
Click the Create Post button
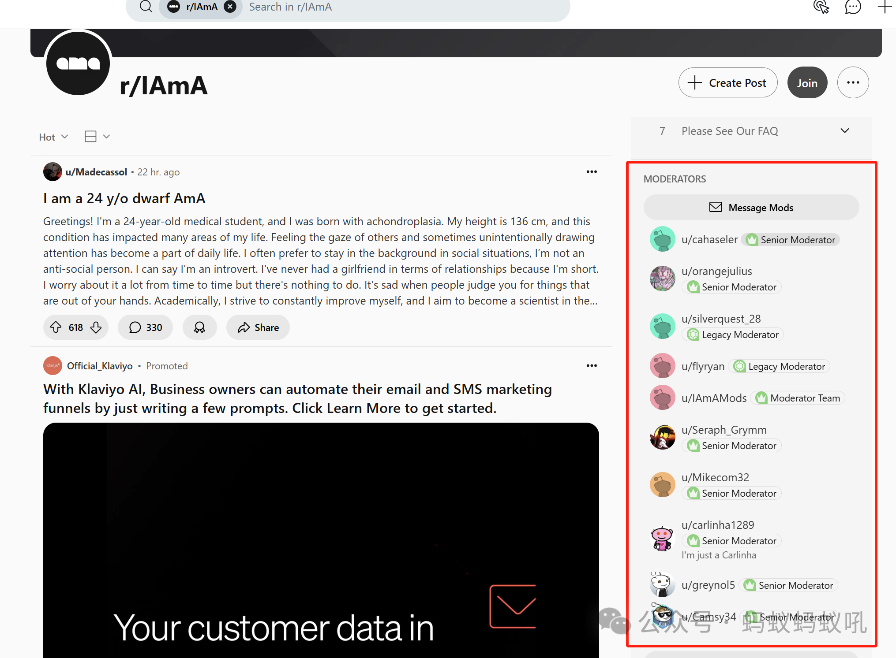728,83
